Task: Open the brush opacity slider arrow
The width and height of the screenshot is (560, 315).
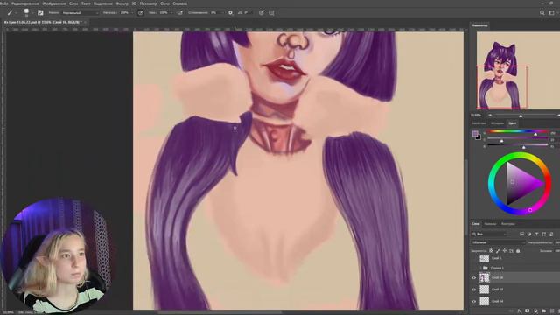Action: pos(132,13)
